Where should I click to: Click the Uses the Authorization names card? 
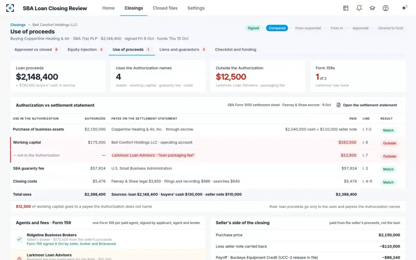[x=158, y=76]
